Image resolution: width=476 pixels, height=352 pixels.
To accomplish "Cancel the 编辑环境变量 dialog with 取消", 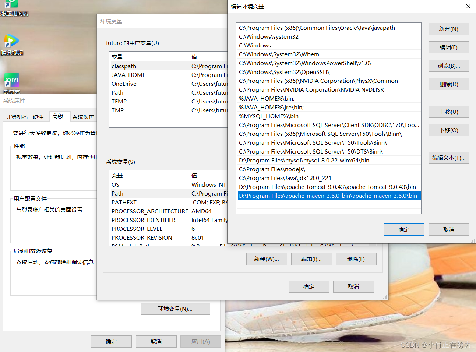I will (448, 230).
